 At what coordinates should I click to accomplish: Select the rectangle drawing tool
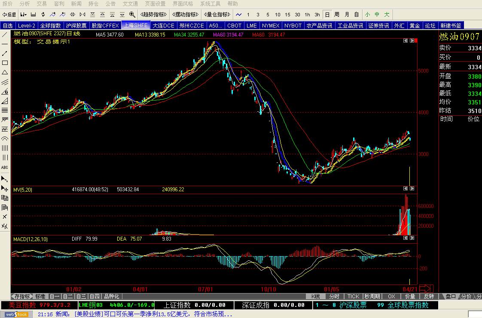click(x=5, y=63)
